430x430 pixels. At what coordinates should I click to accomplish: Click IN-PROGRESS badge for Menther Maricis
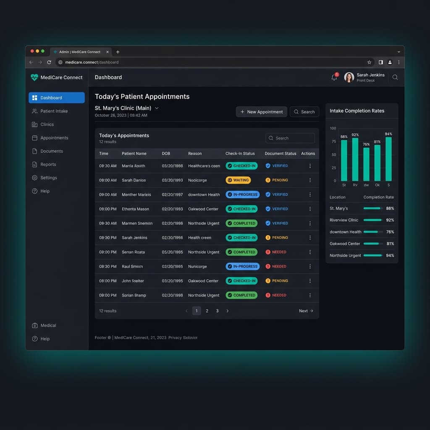coord(242,195)
